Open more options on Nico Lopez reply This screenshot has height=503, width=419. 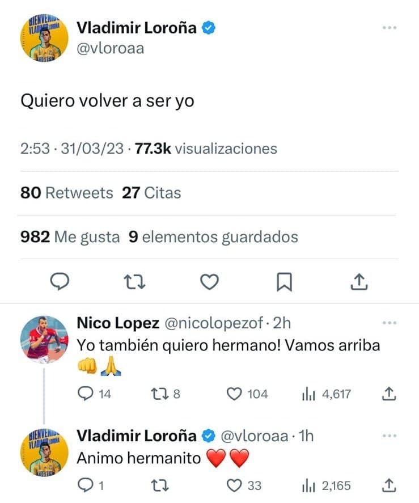389,323
